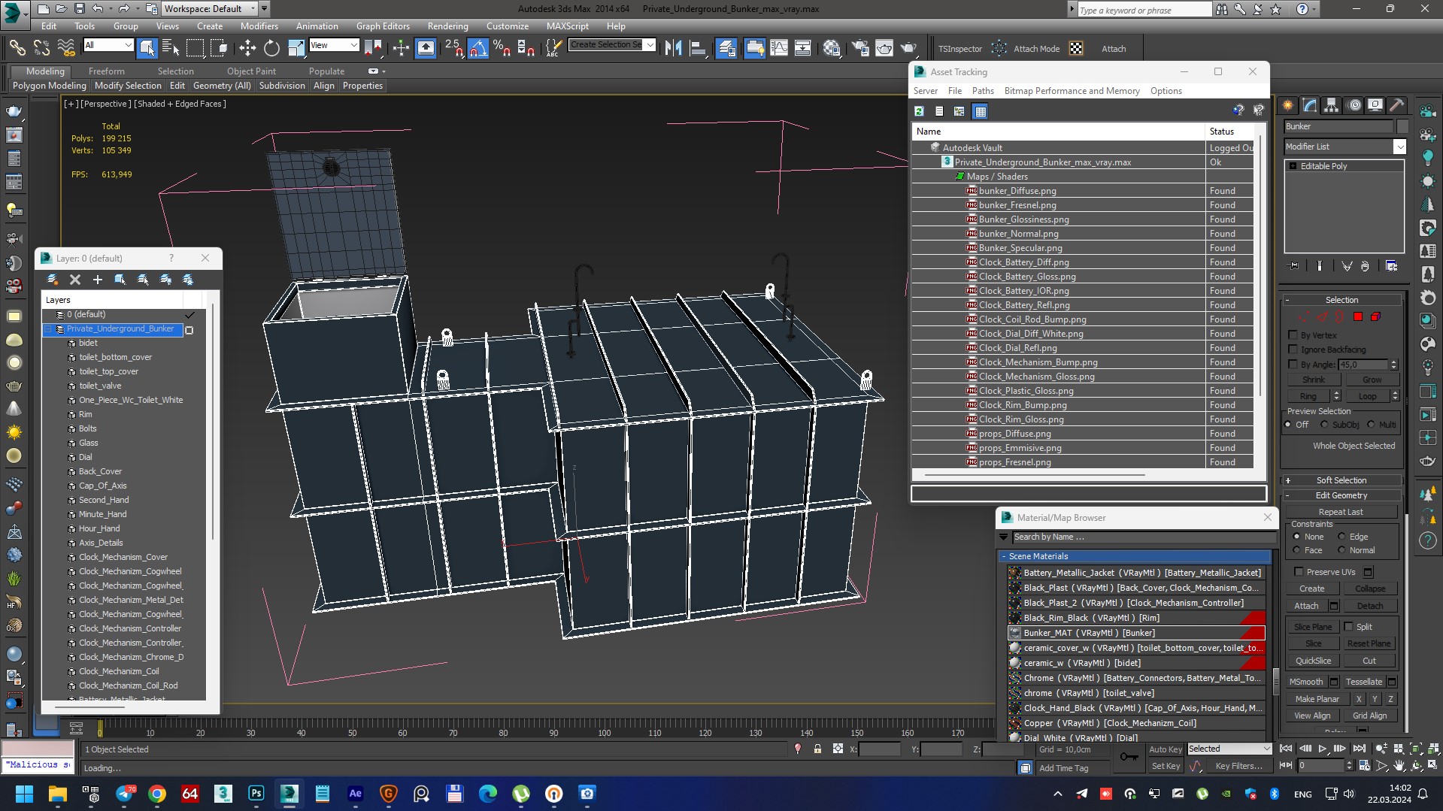1443x811 pixels.
Task: Click the Mirror tool icon
Action: tap(673, 48)
